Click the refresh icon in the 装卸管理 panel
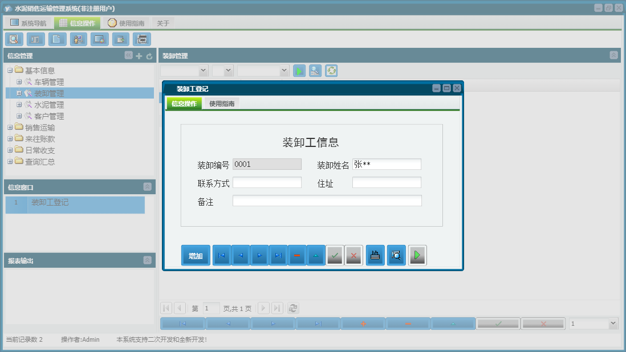The height and width of the screenshot is (352, 626). 332,70
